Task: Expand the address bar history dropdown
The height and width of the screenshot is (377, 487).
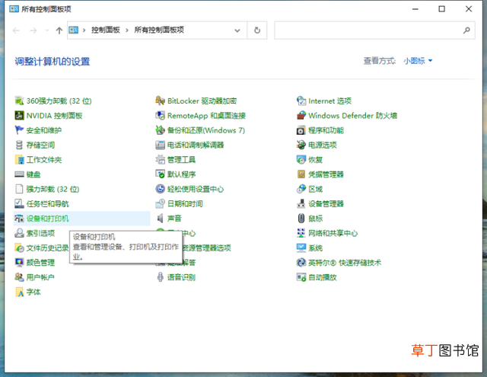Action: point(237,30)
